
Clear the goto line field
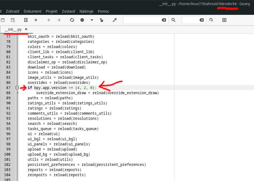click(201, 20)
